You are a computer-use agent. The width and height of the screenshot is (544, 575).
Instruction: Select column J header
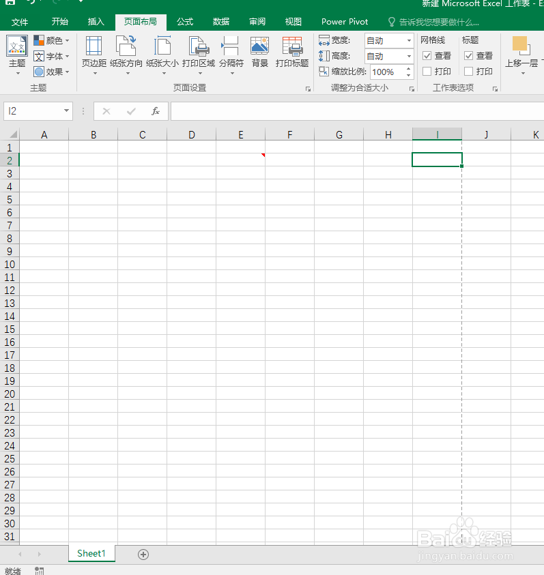pos(487,134)
